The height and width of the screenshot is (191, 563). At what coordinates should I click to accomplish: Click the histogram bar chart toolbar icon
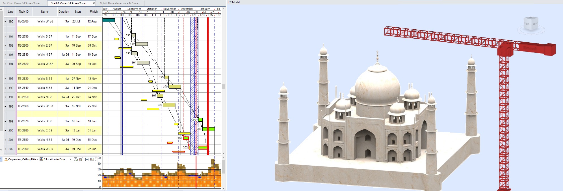coord(92,159)
